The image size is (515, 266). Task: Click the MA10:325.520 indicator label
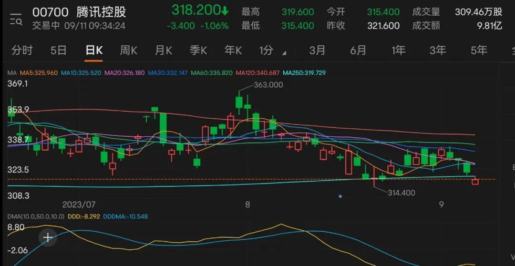coord(81,72)
